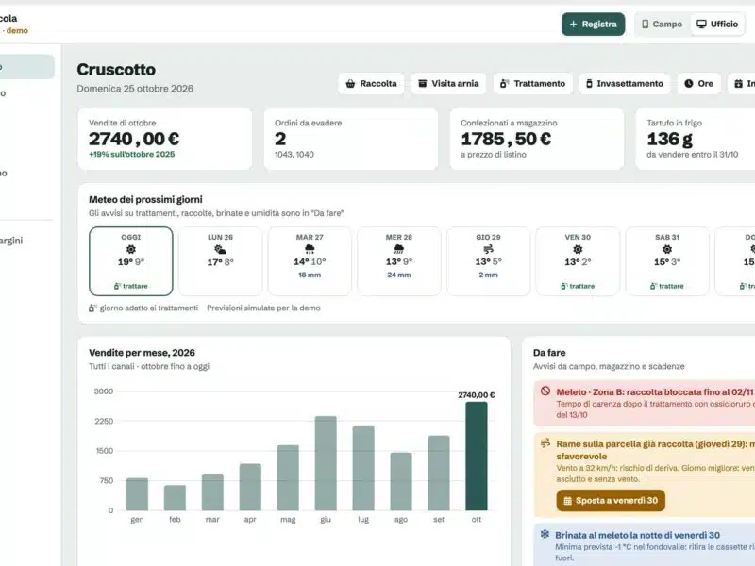The height and width of the screenshot is (566, 755).
Task: Click the feb bar in sales chart
Action: (x=175, y=498)
